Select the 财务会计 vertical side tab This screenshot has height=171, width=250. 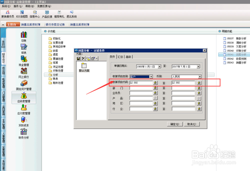click(x=3, y=58)
